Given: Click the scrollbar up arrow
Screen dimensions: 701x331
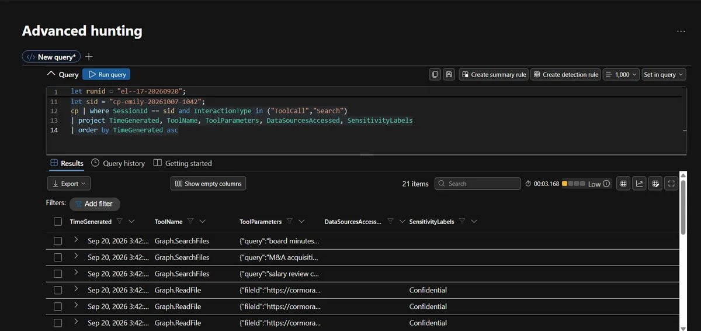Looking at the screenshot, I should pyautogui.click(x=683, y=177).
